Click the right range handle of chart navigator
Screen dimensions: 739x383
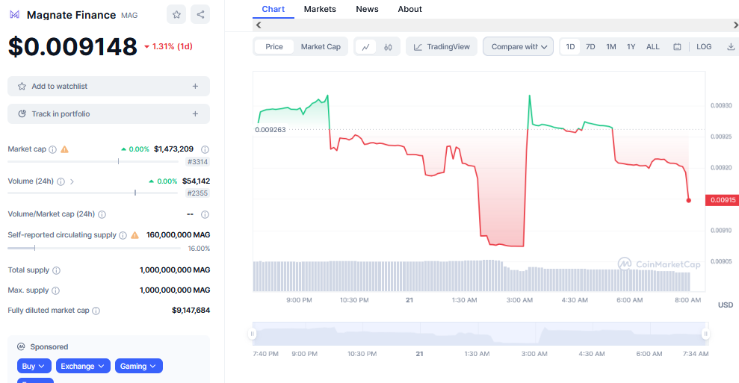coord(705,334)
